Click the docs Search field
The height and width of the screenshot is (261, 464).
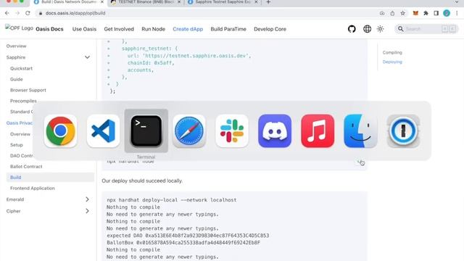(x=426, y=29)
